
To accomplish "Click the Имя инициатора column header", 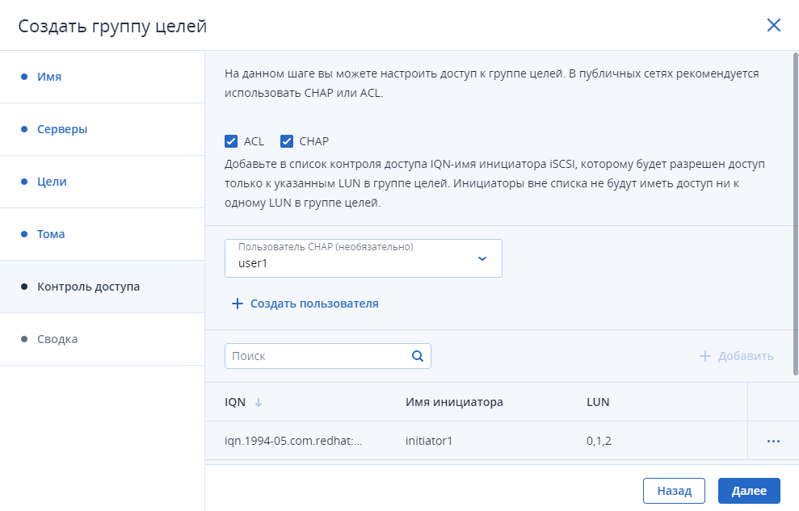I will click(454, 402).
